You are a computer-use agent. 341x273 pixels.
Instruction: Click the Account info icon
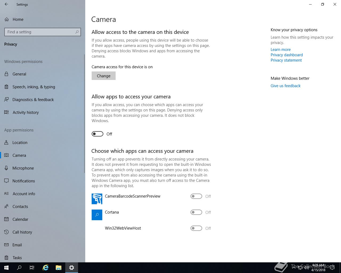coord(7,194)
